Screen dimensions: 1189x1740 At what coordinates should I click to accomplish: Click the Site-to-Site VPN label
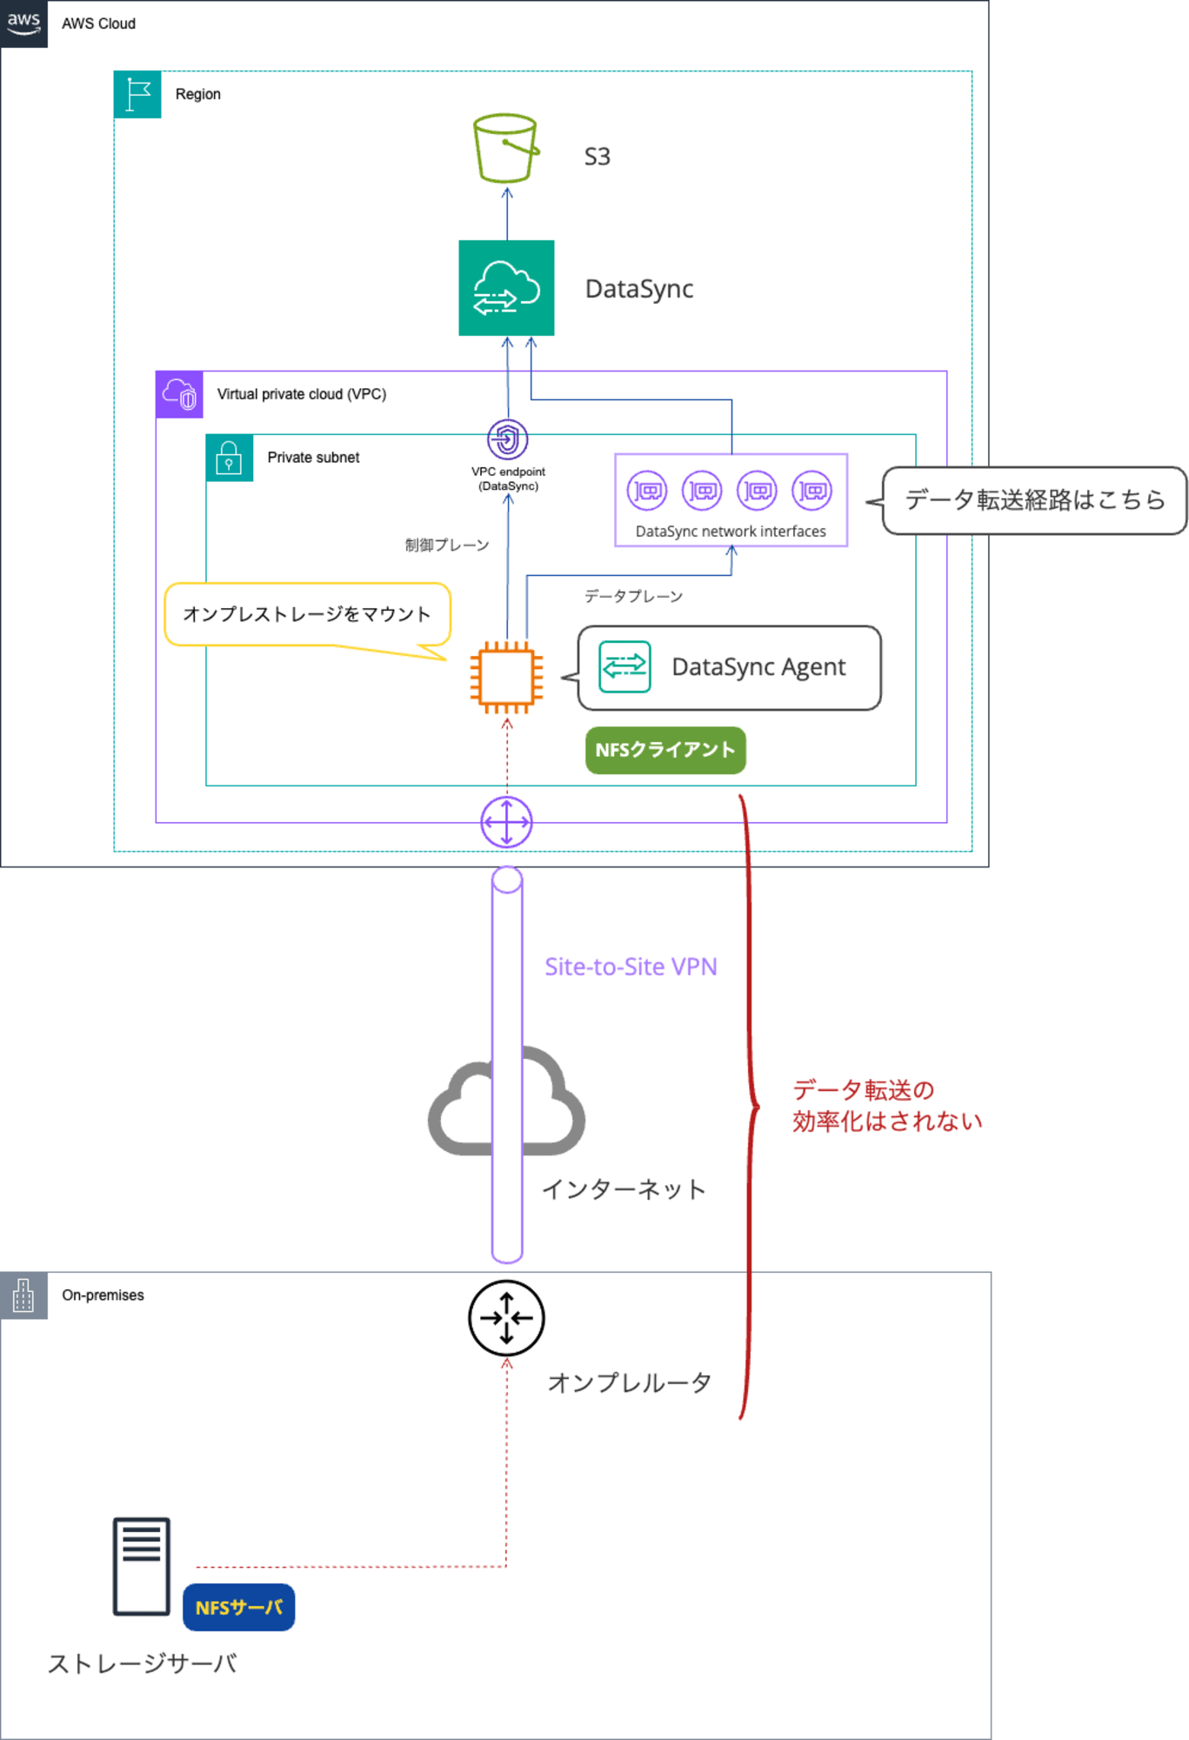(631, 967)
